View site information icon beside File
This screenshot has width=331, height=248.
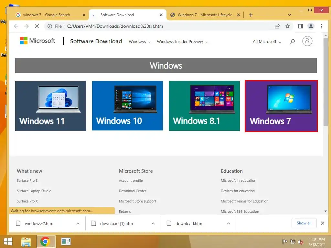pos(49,26)
